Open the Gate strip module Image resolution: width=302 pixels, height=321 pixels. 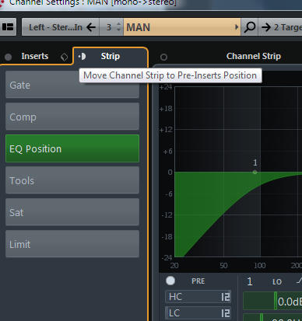72,85
